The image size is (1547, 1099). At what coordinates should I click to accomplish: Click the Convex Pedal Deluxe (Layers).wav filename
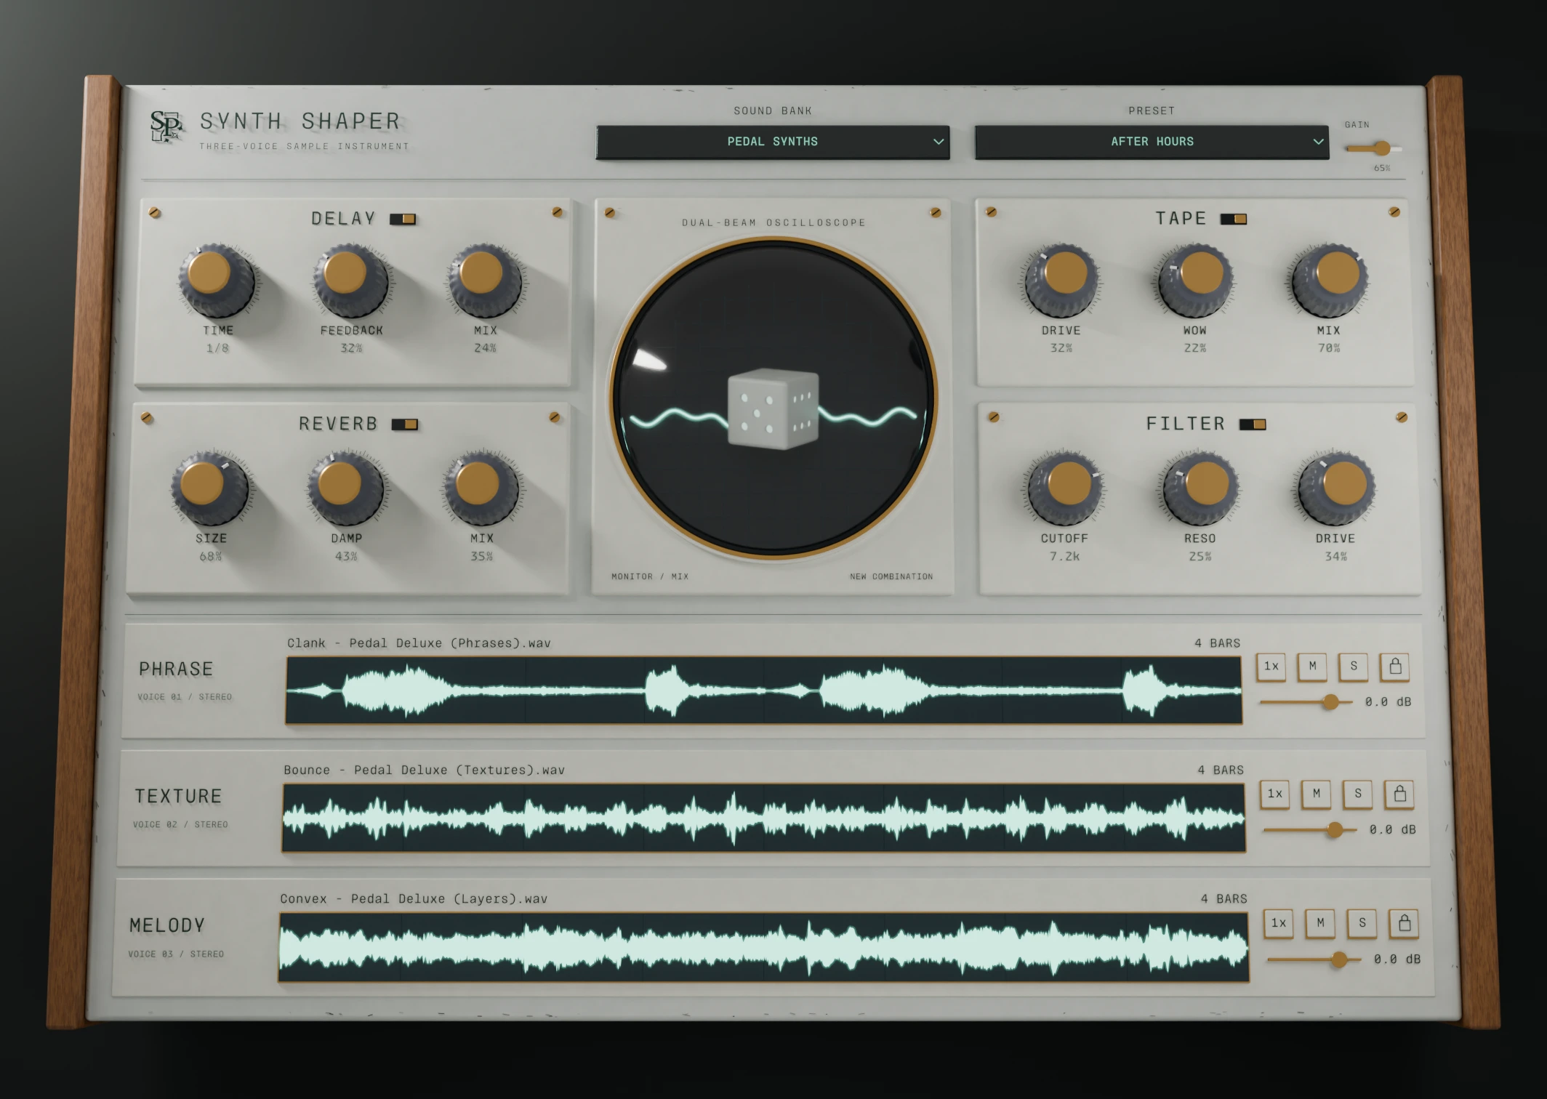point(414,899)
